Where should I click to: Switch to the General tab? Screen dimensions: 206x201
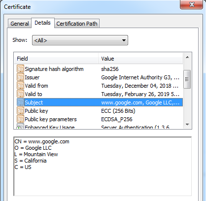click(20, 24)
